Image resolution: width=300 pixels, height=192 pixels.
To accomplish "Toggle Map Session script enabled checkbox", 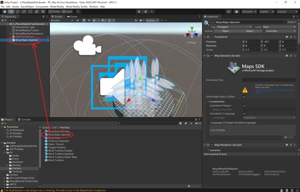I will point(212,56).
